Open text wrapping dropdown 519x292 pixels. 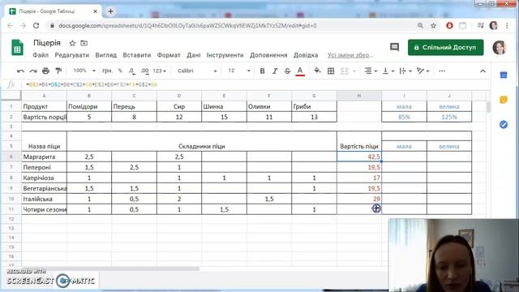tap(405, 71)
